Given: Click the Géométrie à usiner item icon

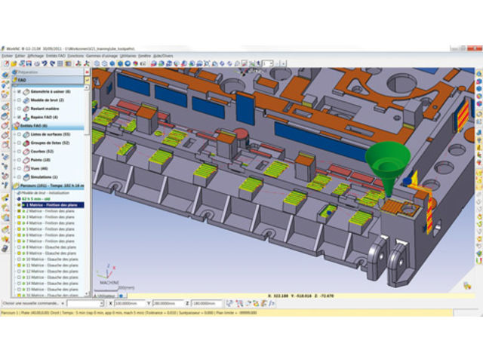Looking at the screenshot, I should pos(26,90).
